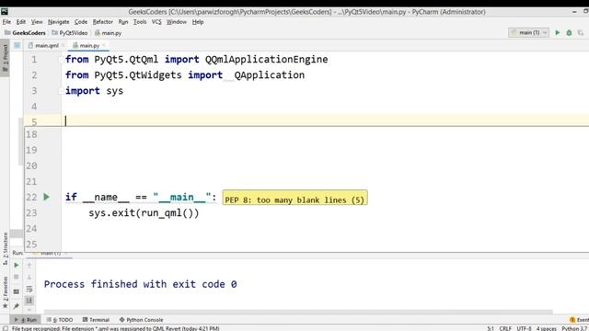The width and height of the screenshot is (589, 331).
Task: Restore layout icon in Run panel
Action: click(x=17, y=291)
